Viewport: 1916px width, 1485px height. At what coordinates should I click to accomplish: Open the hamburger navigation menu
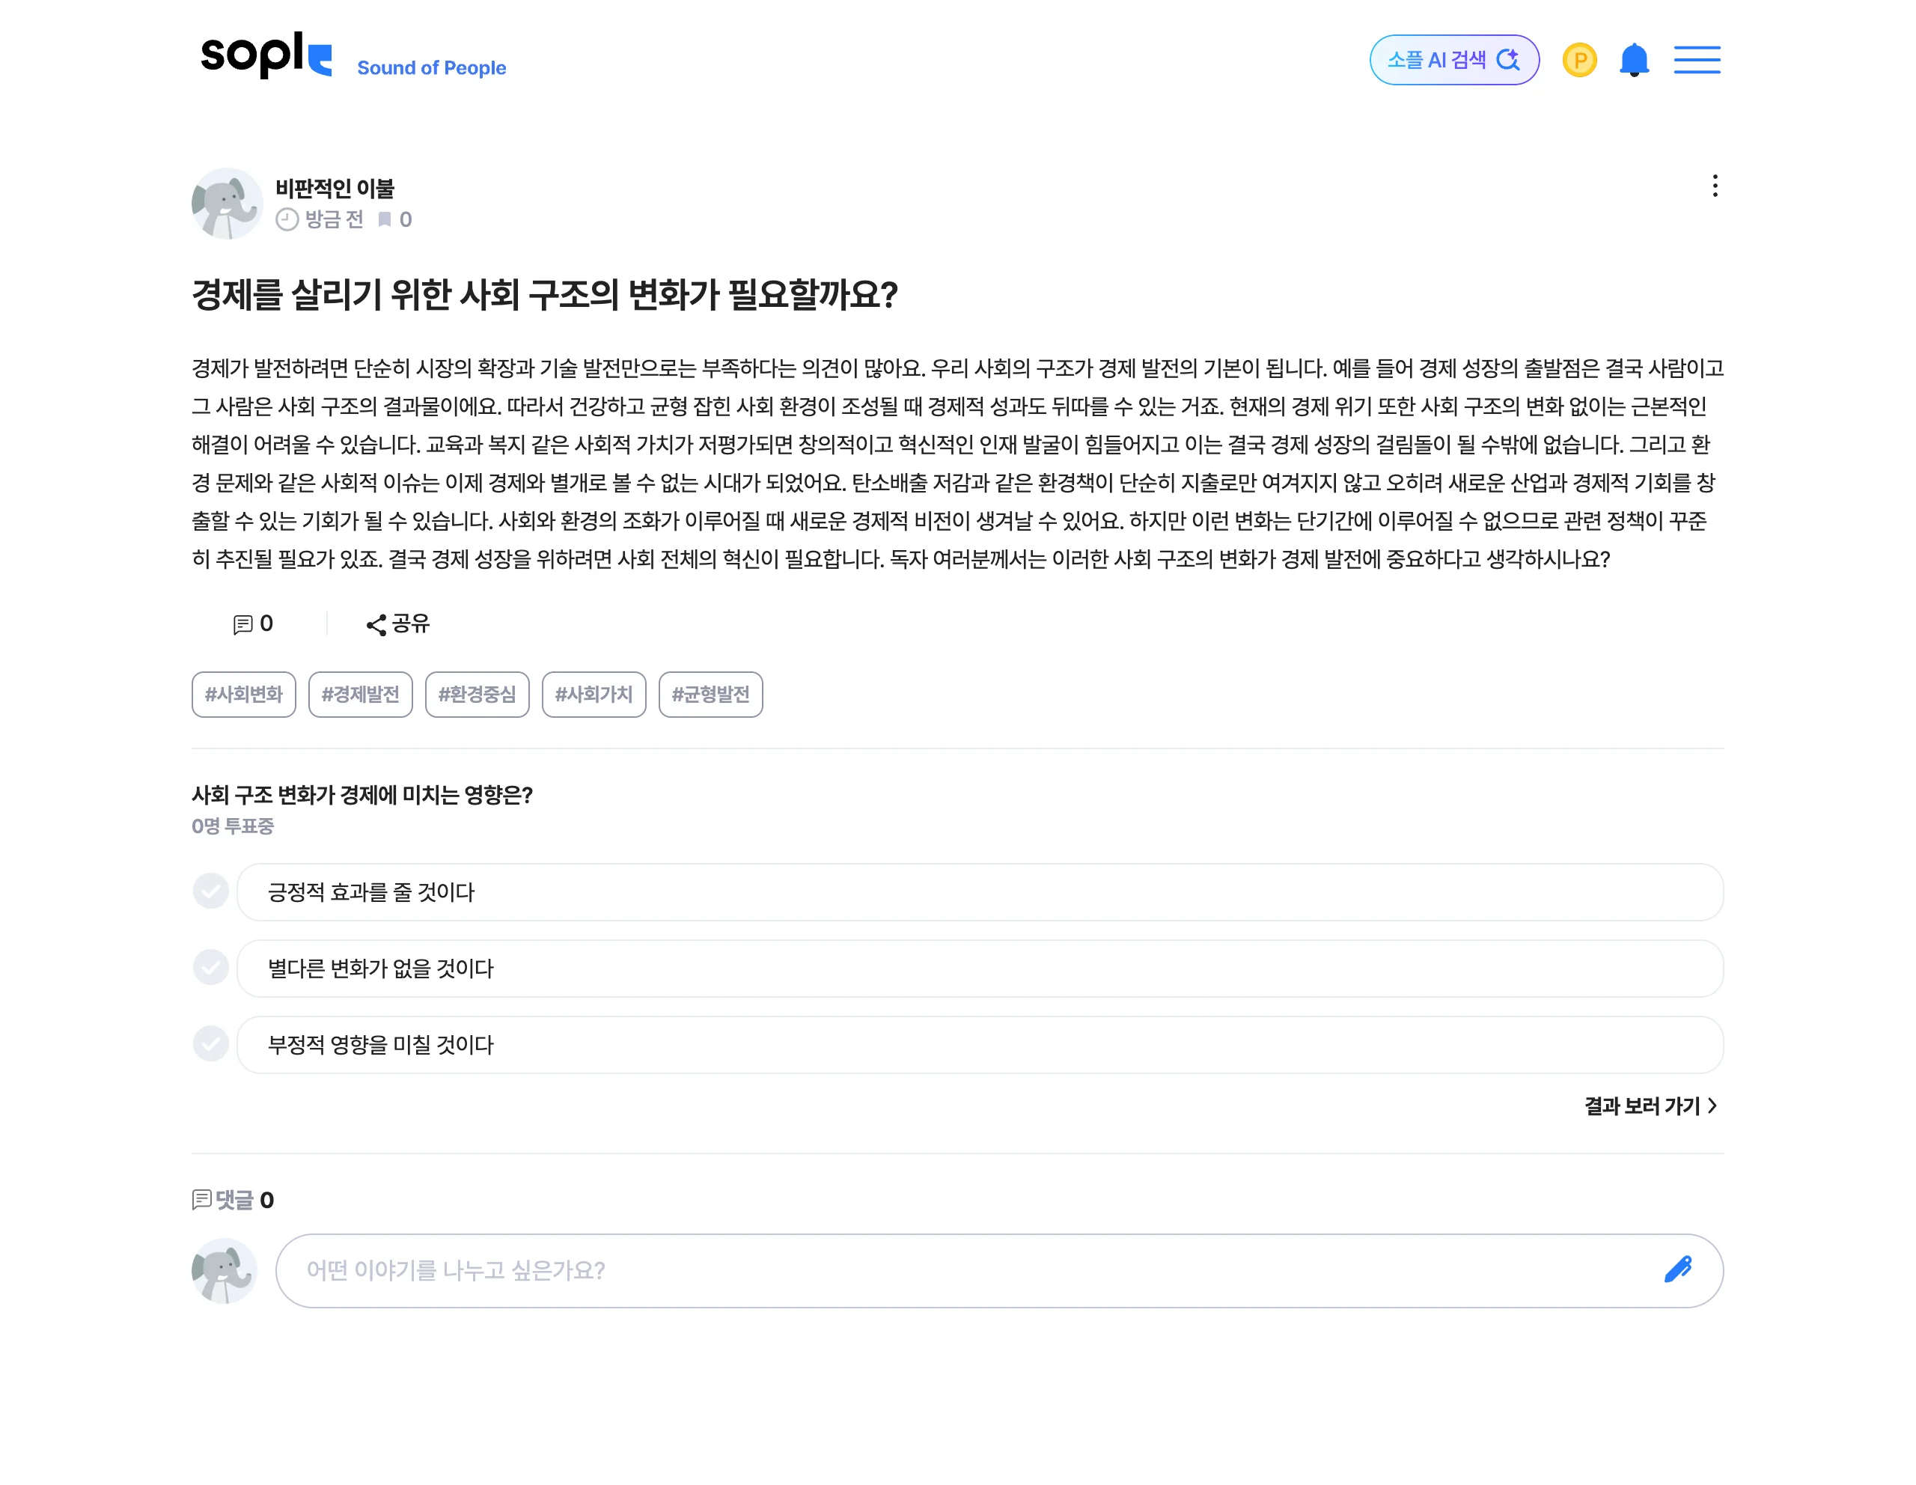click(x=1697, y=59)
